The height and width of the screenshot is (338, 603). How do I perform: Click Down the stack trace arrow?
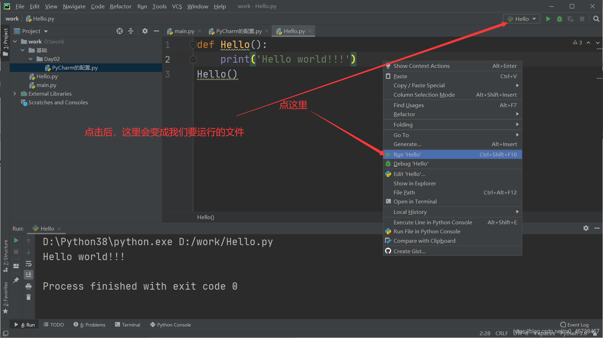pyautogui.click(x=29, y=252)
